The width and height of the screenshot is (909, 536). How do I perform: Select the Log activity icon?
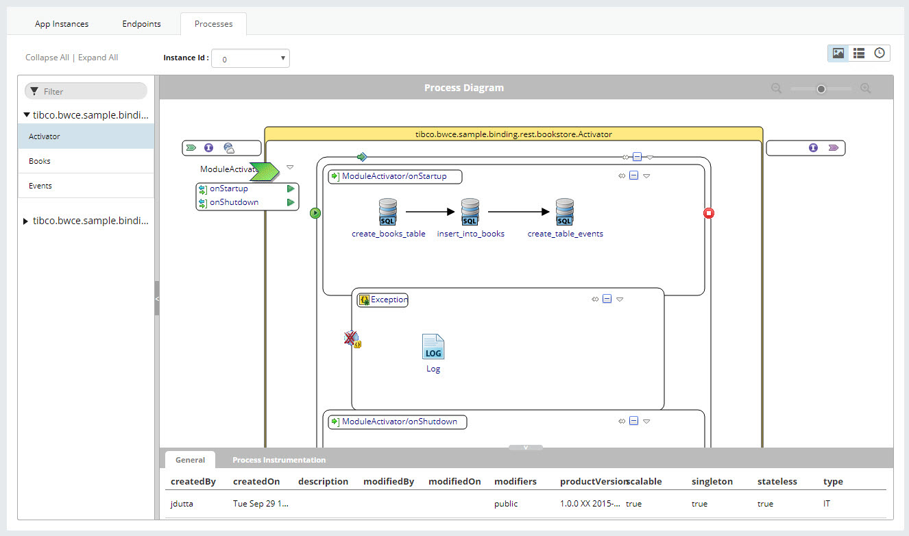pyautogui.click(x=433, y=347)
